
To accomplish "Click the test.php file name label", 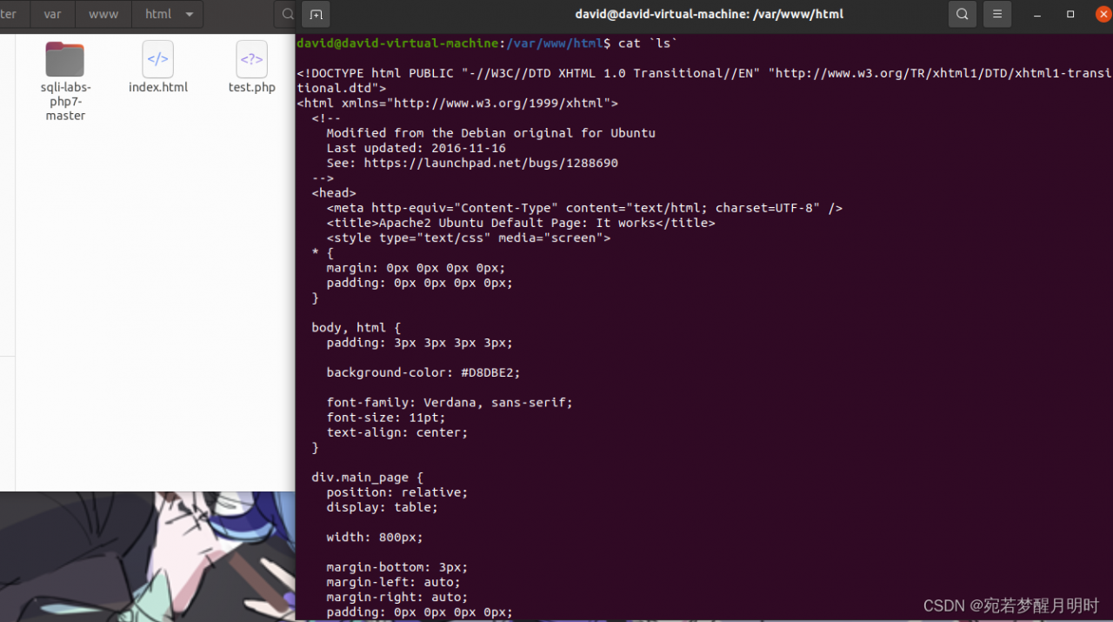I will click(252, 87).
